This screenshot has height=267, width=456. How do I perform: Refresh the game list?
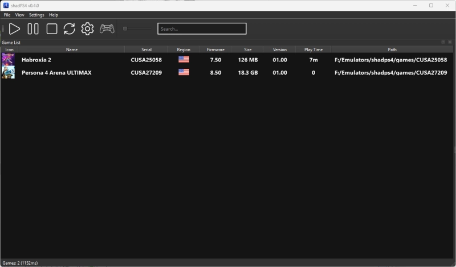coord(69,29)
